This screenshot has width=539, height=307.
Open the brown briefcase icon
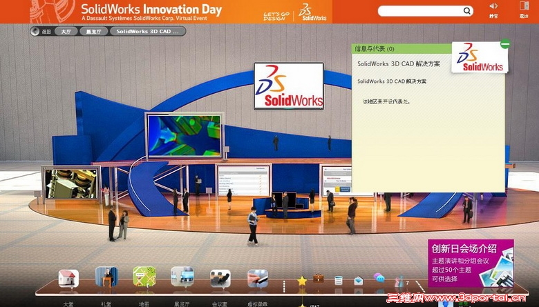pos(319,279)
